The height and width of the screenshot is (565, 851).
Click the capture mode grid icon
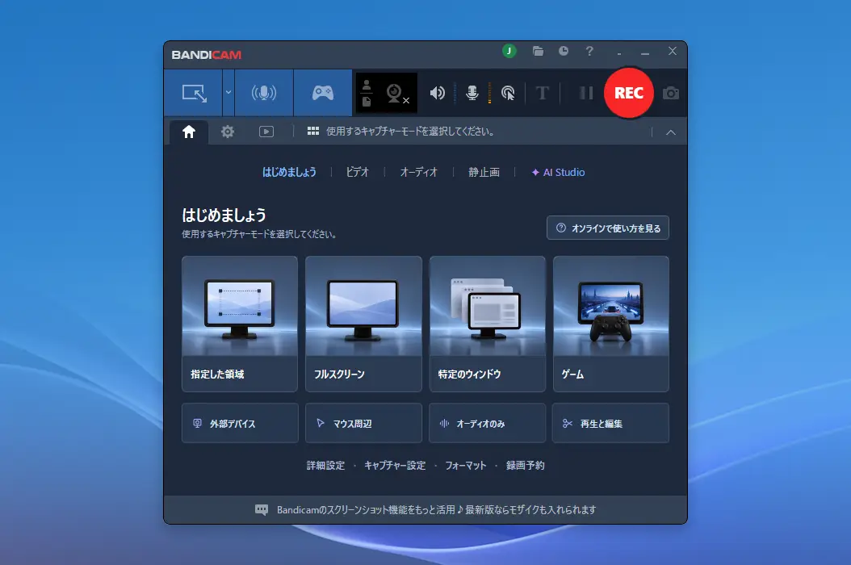[x=313, y=132]
